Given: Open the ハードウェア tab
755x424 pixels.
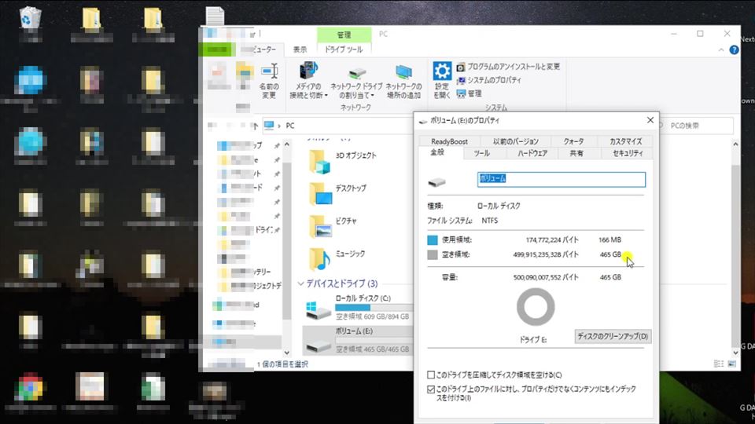Looking at the screenshot, I should pyautogui.click(x=532, y=153).
